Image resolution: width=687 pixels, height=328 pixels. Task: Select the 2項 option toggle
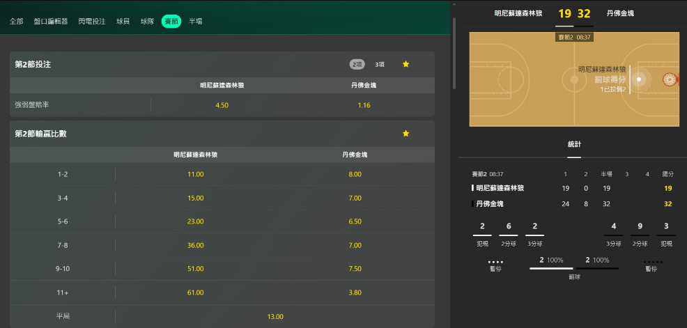tap(357, 64)
